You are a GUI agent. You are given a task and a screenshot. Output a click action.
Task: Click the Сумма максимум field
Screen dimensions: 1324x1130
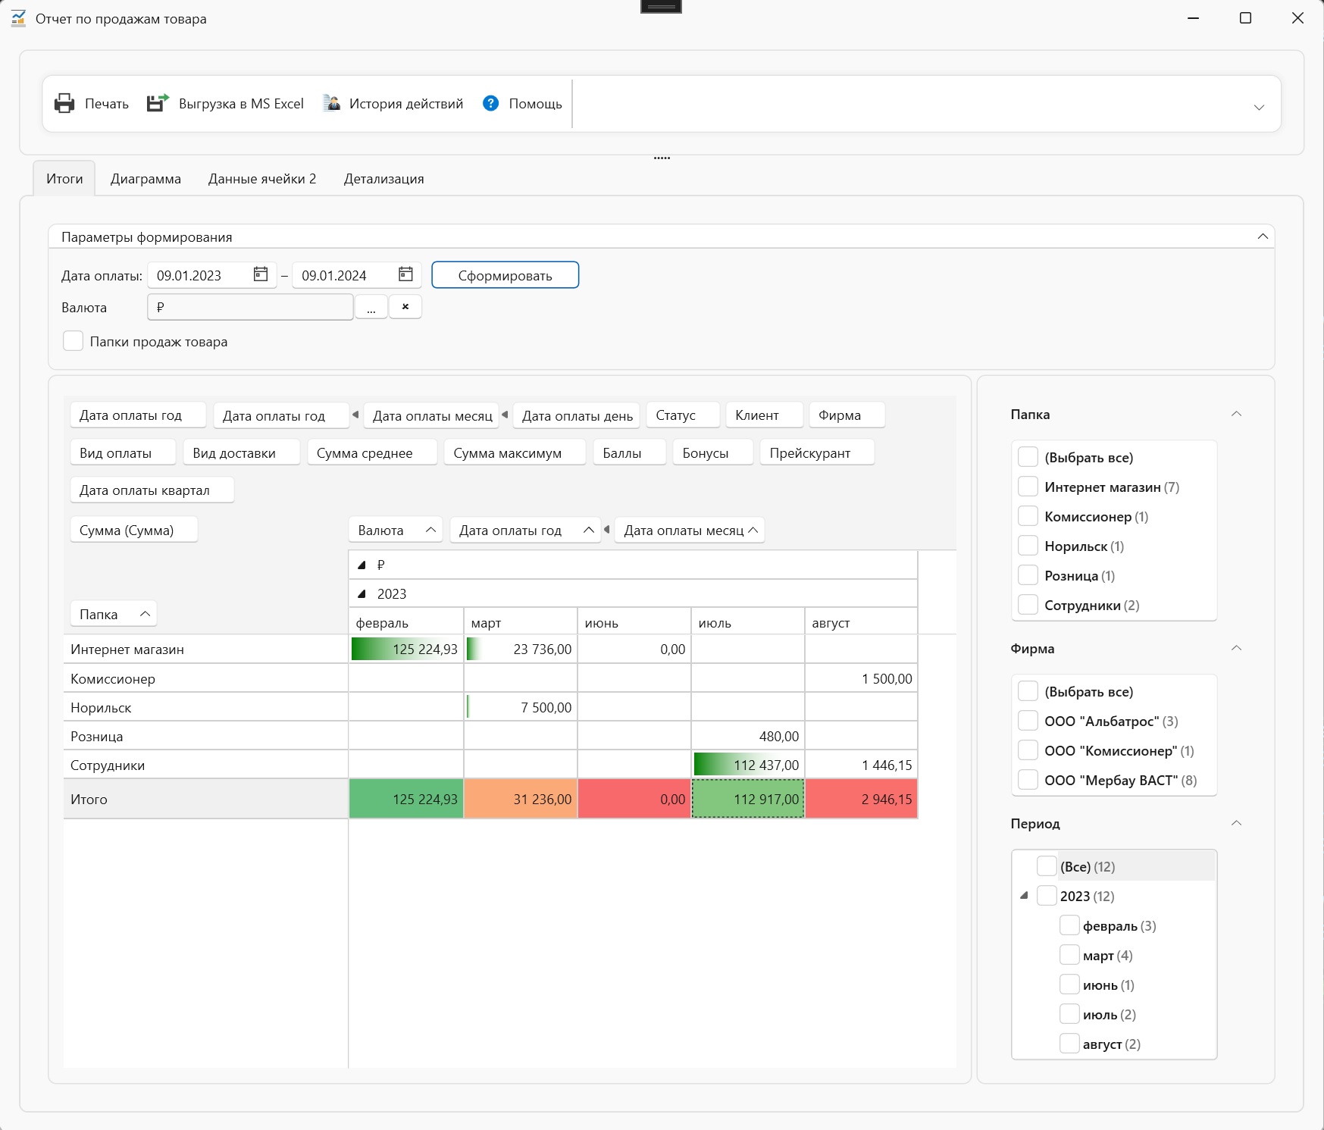515,453
